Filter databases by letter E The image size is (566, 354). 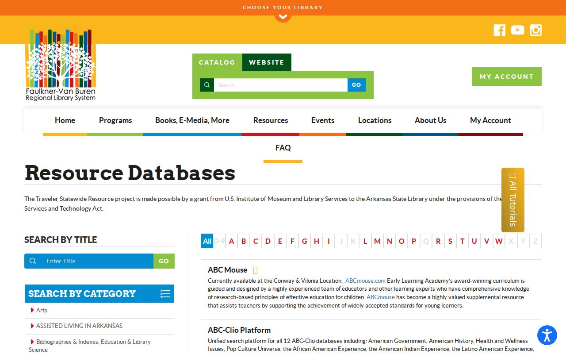click(280, 241)
